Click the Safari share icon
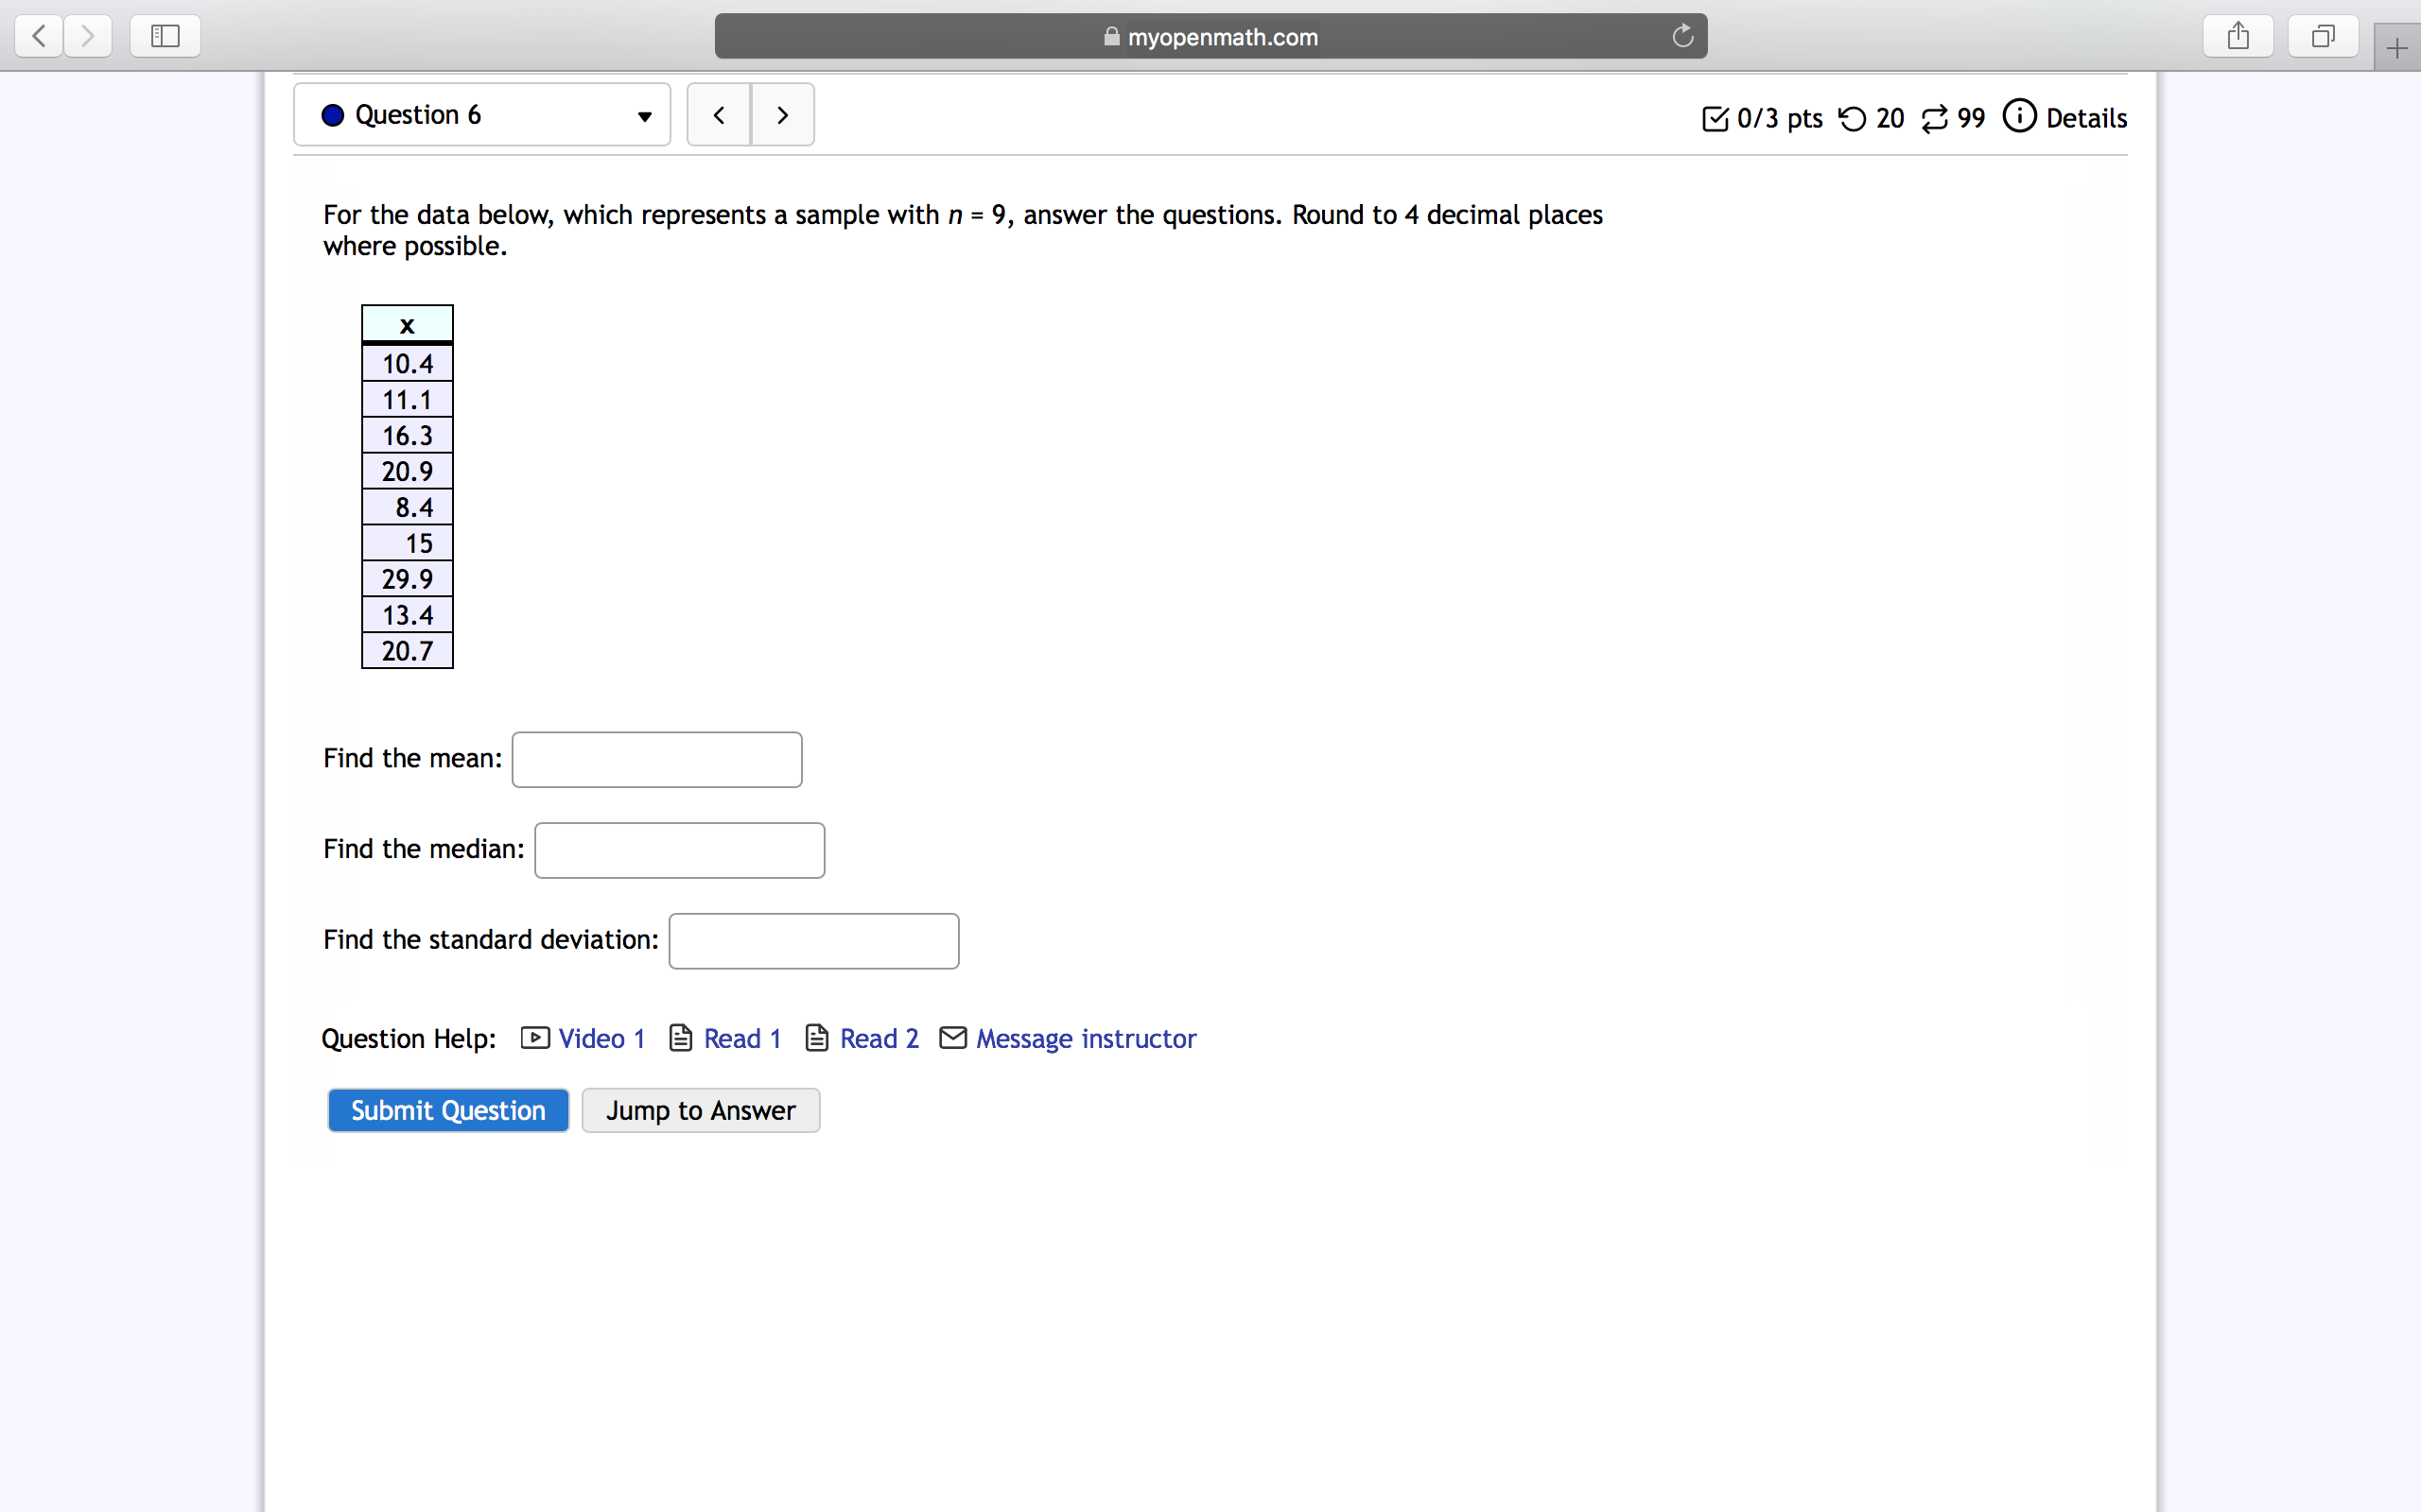The height and width of the screenshot is (1512, 2421). (x=2238, y=36)
